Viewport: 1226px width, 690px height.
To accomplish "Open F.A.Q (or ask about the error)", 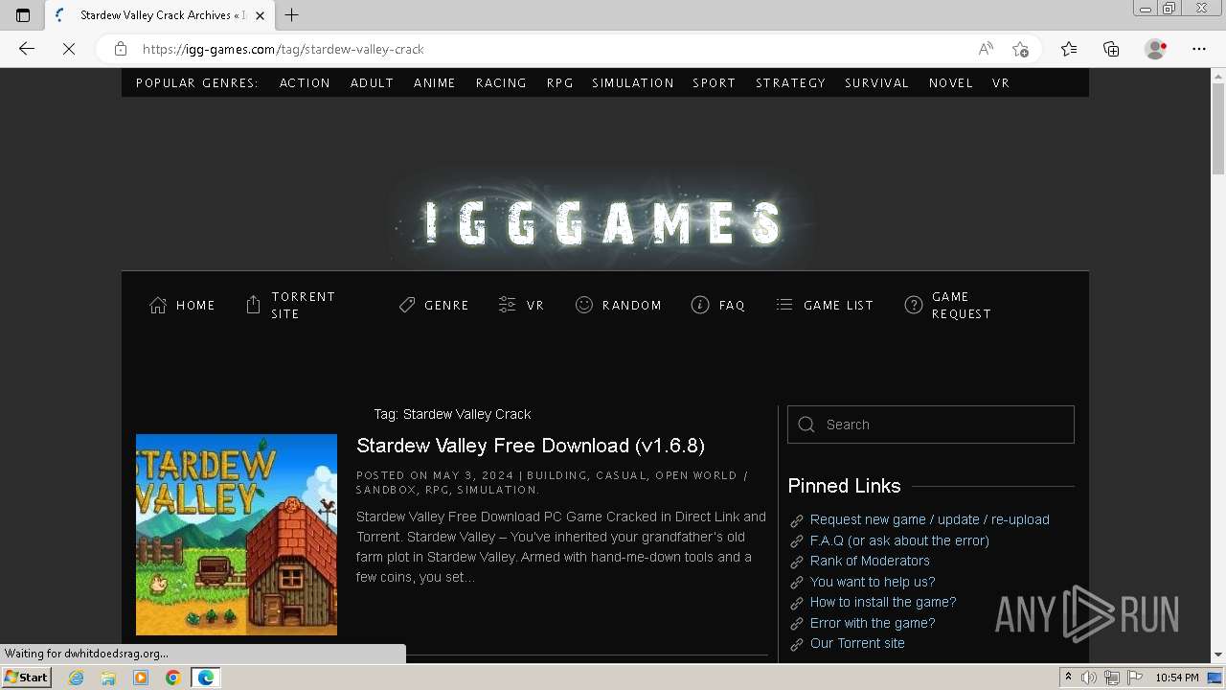I will [899, 540].
